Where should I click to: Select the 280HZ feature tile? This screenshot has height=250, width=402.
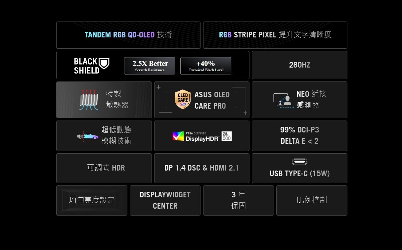coord(299,65)
